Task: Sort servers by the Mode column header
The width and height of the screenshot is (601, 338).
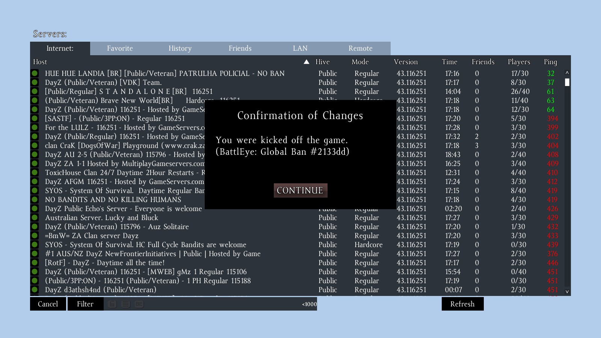Action: [360, 62]
